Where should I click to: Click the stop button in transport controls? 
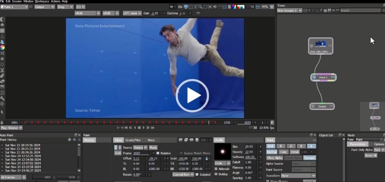[139, 128]
